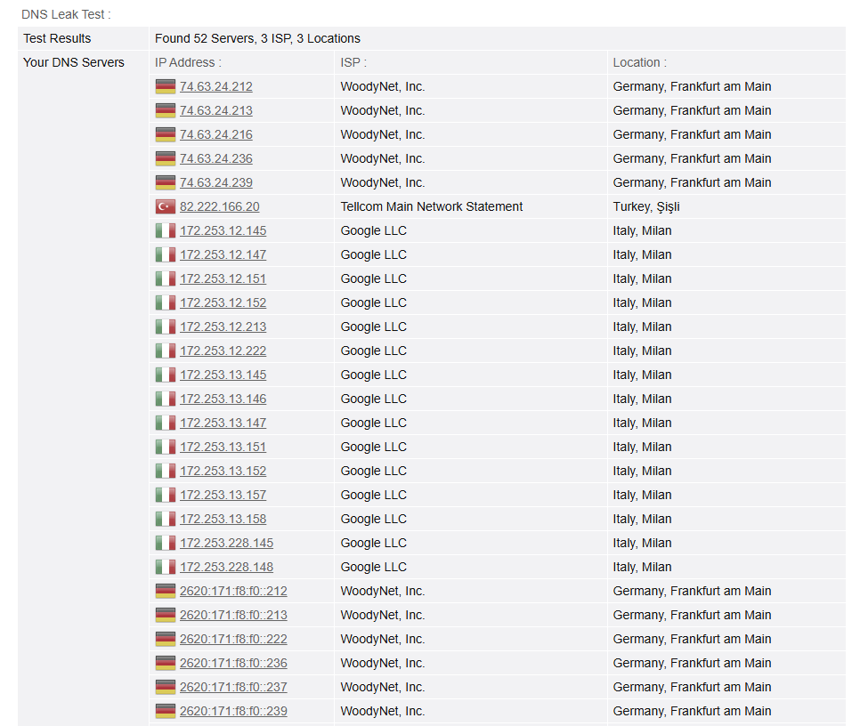The height and width of the screenshot is (726, 860).
Task: Open IPv6 link 2620:171:f8:f0::213
Action: [233, 616]
